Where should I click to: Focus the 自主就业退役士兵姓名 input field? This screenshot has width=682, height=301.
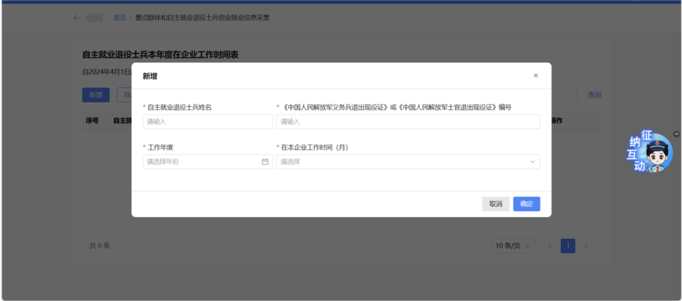[208, 122]
